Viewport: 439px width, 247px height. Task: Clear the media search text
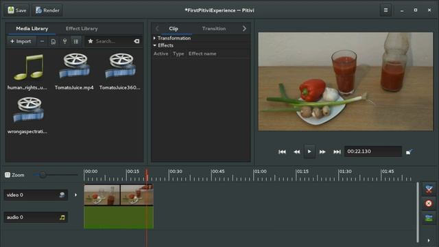[x=137, y=41]
